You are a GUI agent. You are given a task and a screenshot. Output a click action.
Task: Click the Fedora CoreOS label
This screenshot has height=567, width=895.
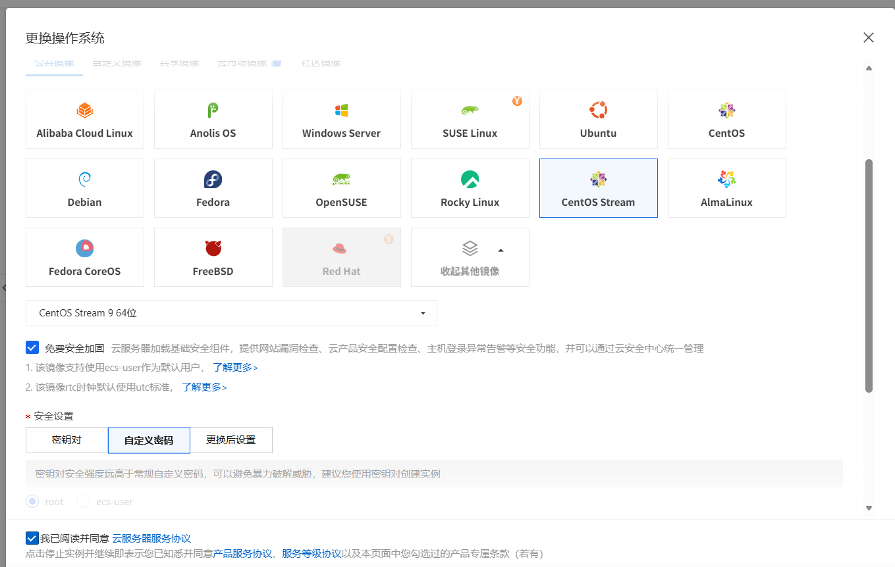click(x=84, y=271)
